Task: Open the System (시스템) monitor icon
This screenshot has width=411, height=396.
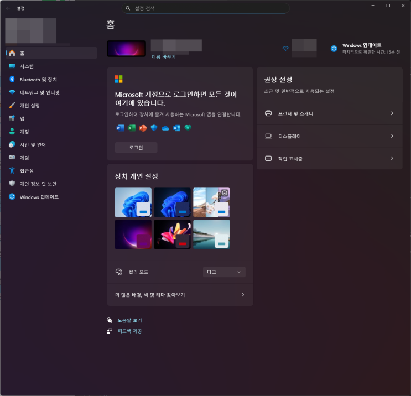Action: click(12, 66)
